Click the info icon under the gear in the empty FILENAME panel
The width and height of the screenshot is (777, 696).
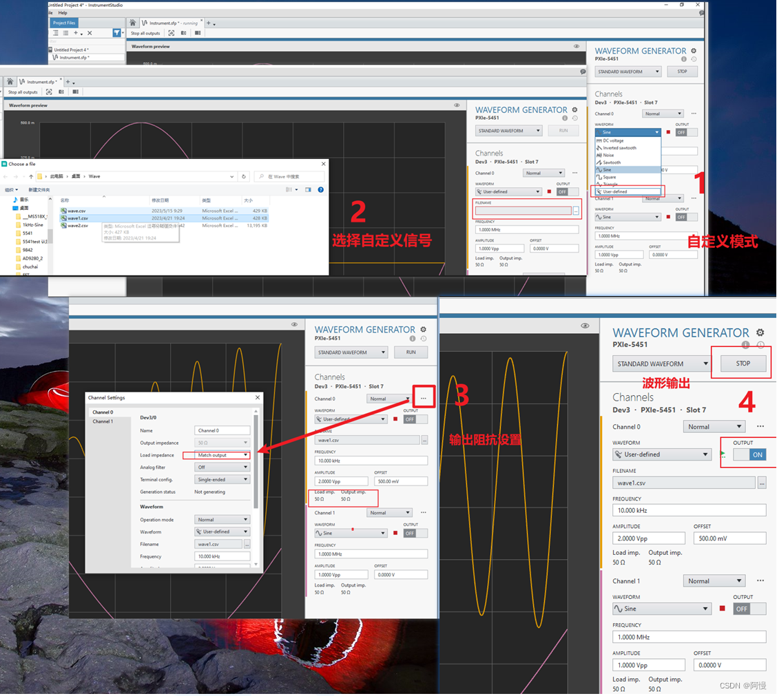click(565, 118)
